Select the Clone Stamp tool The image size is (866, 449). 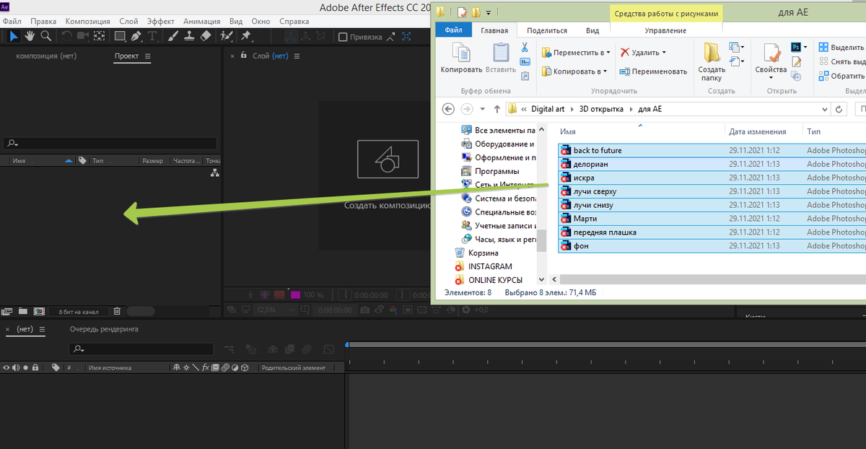[190, 36]
